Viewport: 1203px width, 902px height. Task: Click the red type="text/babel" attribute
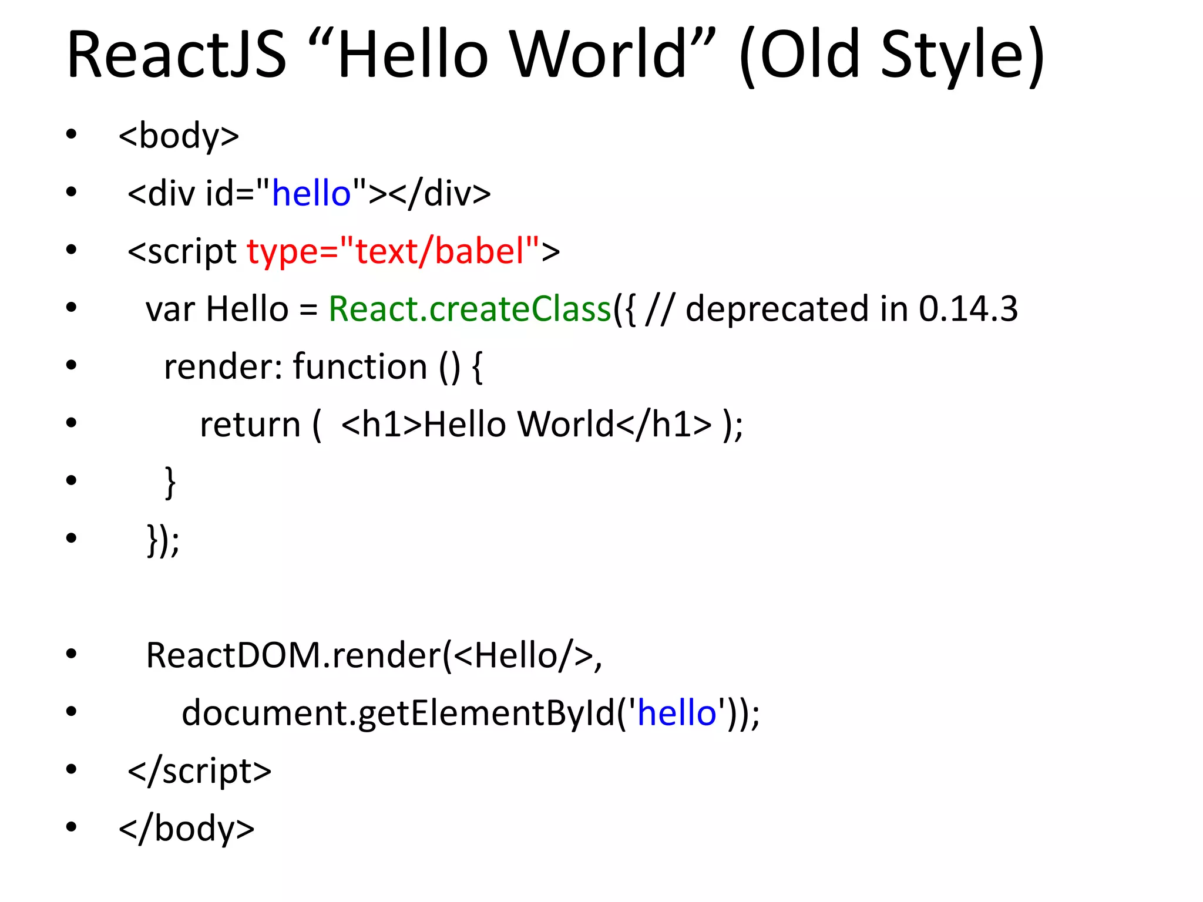pos(392,251)
